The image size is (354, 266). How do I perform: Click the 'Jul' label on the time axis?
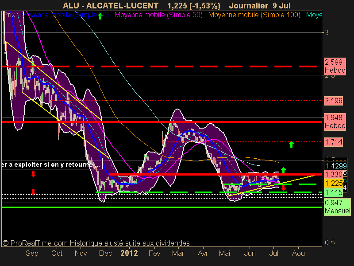click(274, 253)
